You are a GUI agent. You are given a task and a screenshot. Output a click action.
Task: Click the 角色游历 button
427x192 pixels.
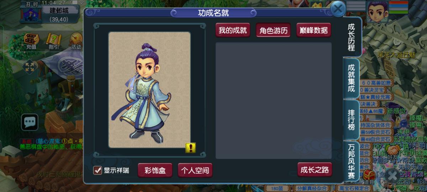coord(273,30)
